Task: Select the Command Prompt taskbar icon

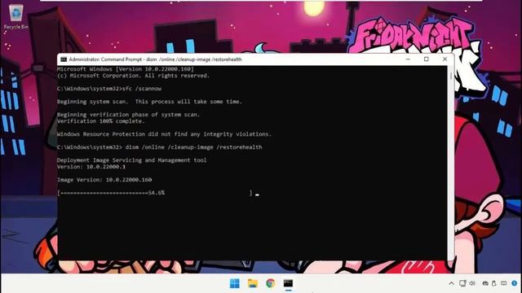Action: point(288,283)
